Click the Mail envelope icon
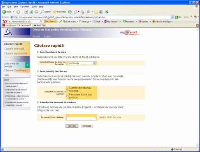200x152 pixels. point(76,12)
